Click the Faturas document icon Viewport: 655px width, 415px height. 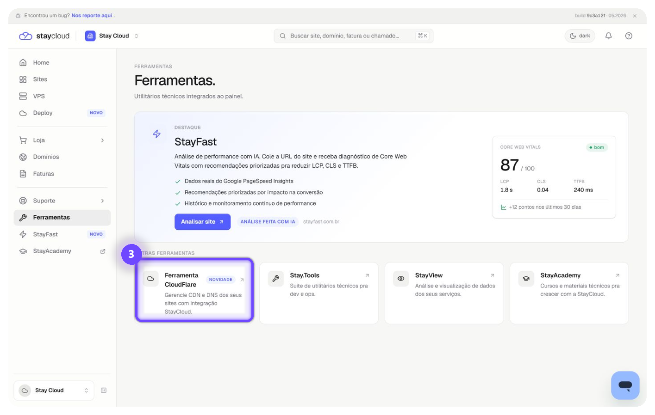pyautogui.click(x=23, y=174)
